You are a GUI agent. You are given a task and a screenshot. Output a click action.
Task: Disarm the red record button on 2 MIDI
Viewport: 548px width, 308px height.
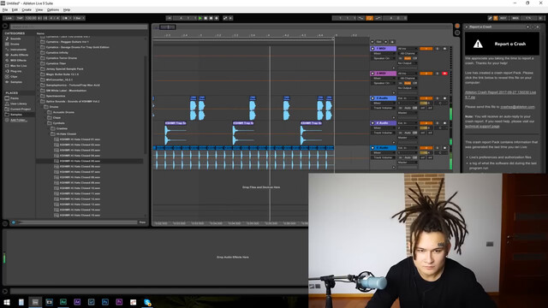[444, 74]
